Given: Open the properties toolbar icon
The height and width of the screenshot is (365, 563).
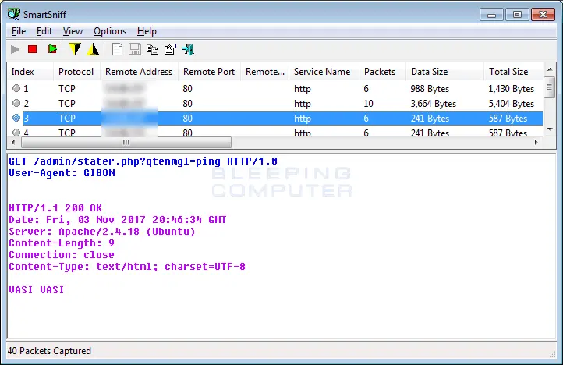Looking at the screenshot, I should pos(170,49).
